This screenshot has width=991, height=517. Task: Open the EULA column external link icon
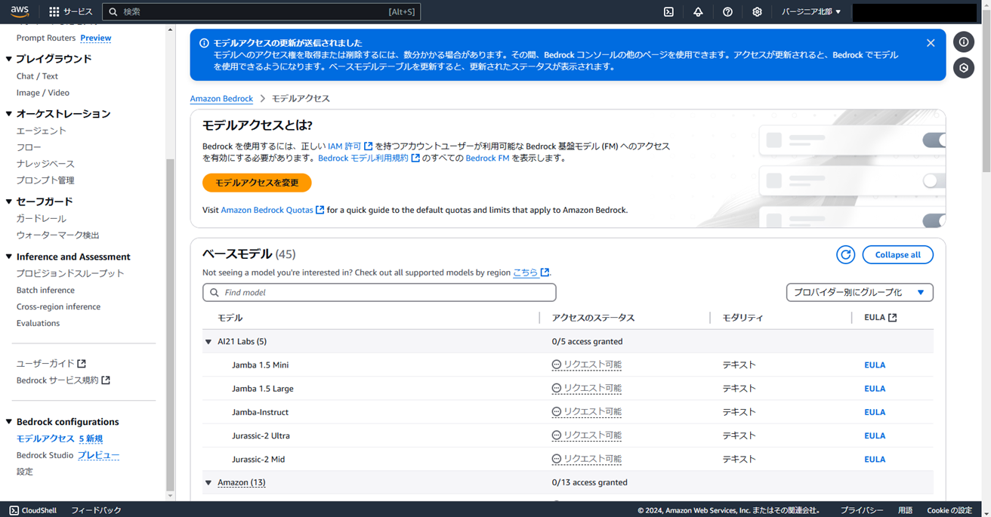click(x=893, y=318)
